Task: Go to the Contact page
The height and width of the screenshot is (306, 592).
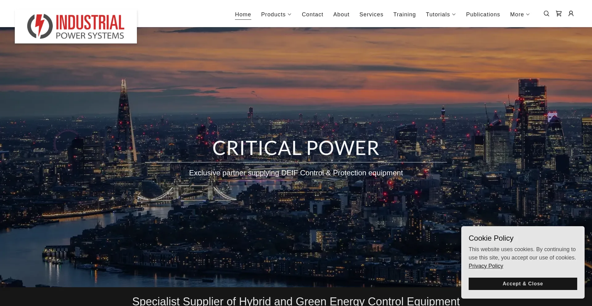Action: [x=312, y=14]
